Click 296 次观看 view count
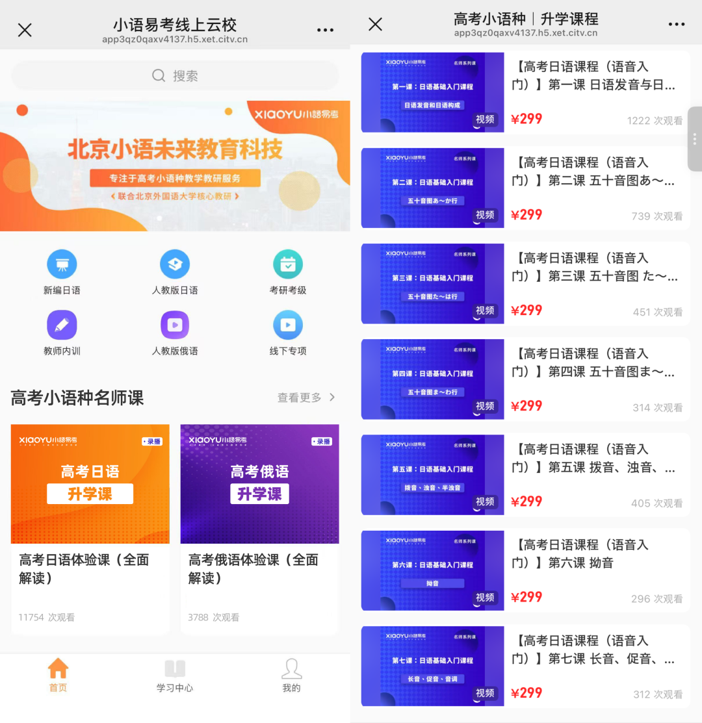702x723 pixels. [x=656, y=599]
